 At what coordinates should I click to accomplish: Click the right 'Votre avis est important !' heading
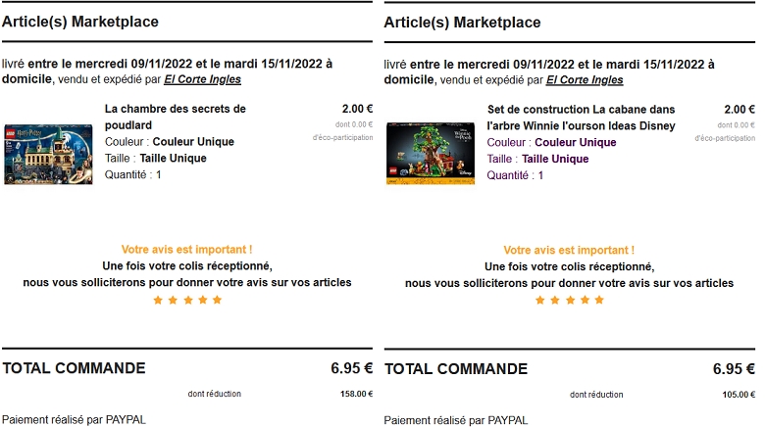(x=569, y=250)
